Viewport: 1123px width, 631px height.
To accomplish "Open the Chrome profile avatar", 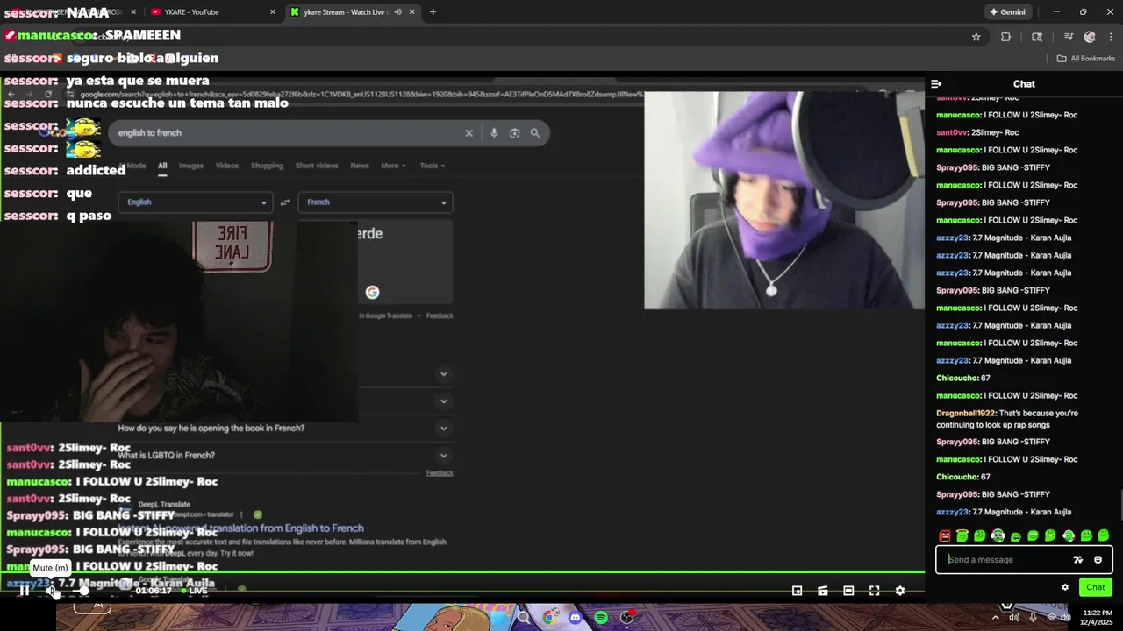I will tap(1090, 37).
